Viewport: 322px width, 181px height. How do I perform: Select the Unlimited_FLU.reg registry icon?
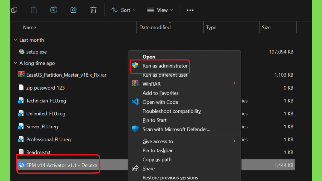(21, 113)
